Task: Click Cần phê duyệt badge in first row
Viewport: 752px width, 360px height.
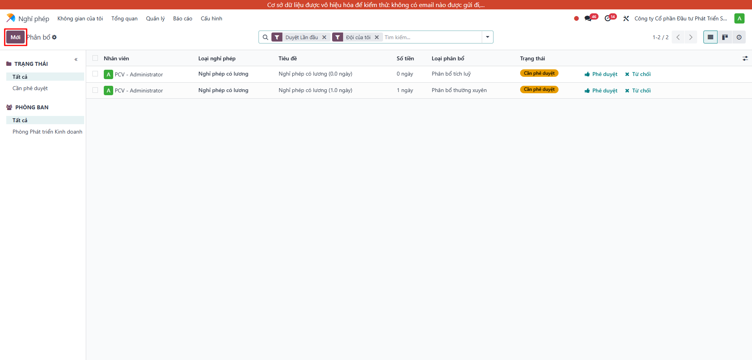Action: 539,73
